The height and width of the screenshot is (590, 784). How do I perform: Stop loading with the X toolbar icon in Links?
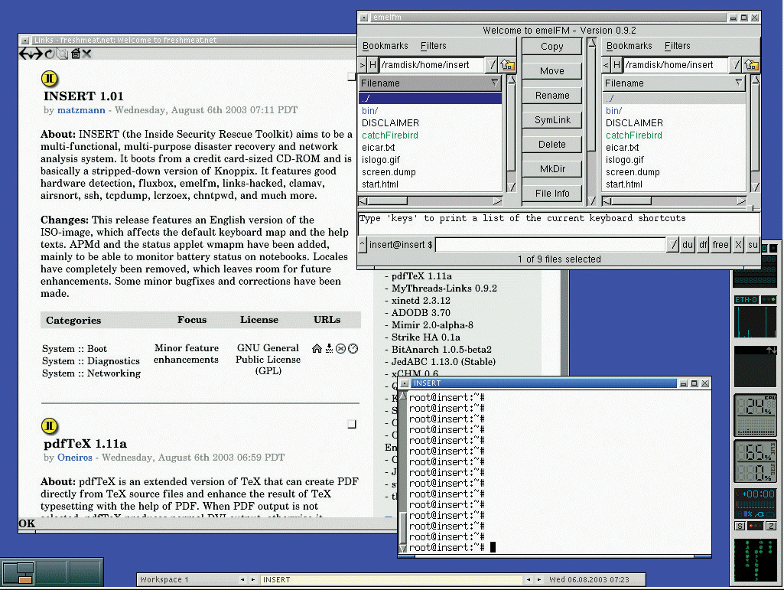click(x=86, y=54)
